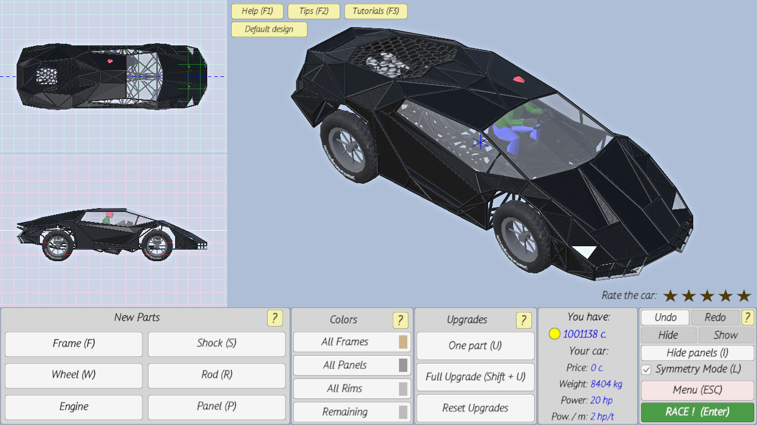The width and height of the screenshot is (757, 425).
Task: Rate the car with the fifth star
Action: click(744, 296)
